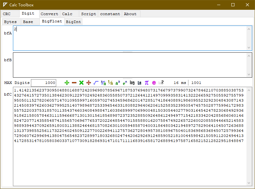The height and width of the screenshot is (189, 255).
Task: Click the MAX Digits label
Action: [x=17, y=83]
